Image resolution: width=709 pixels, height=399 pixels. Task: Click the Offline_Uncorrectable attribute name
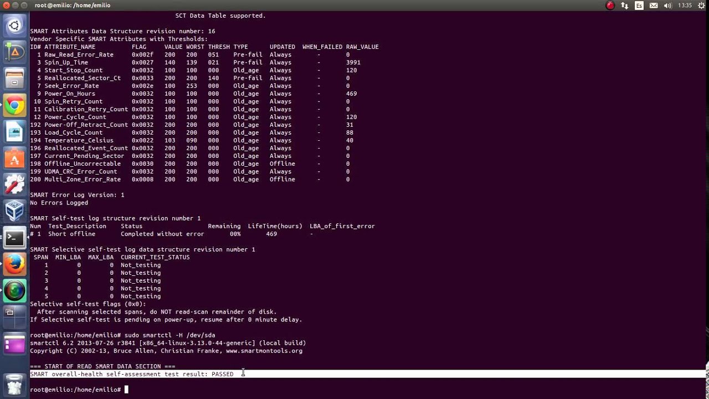[83, 163]
